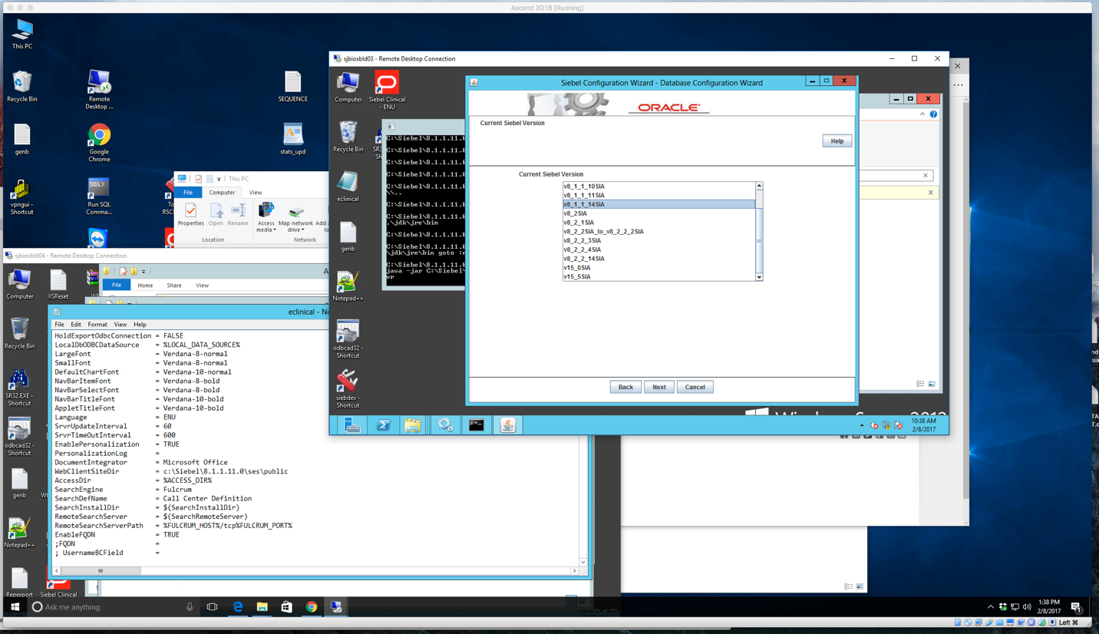This screenshot has height=634, width=1099.
Task: Launch PowerShell from sjbiosbld03 taskbar
Action: point(383,424)
